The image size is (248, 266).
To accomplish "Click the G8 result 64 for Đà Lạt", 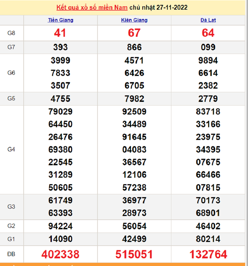I will [208, 33].
